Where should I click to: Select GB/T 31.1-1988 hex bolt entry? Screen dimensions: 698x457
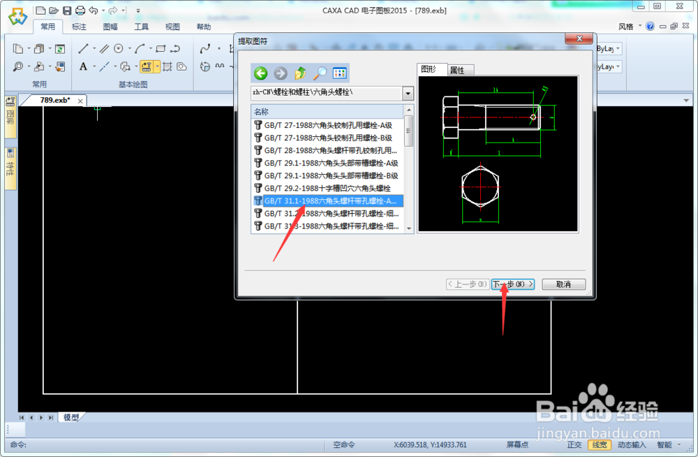click(x=327, y=201)
